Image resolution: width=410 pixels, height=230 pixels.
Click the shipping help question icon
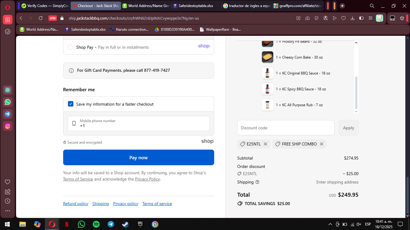point(257,182)
